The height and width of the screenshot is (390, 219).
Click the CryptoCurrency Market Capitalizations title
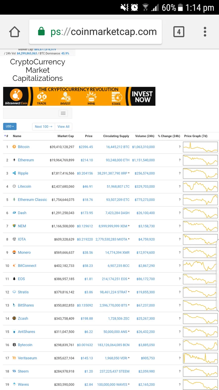38,70
